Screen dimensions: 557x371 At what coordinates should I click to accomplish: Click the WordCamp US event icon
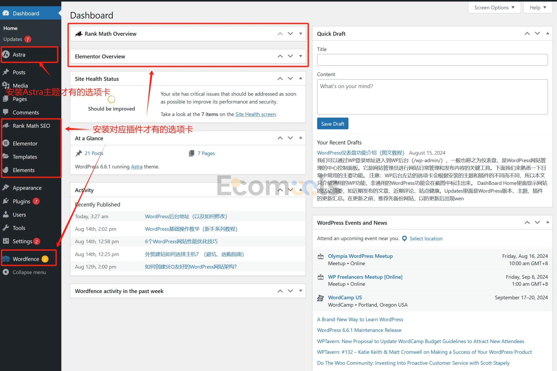pos(321,298)
